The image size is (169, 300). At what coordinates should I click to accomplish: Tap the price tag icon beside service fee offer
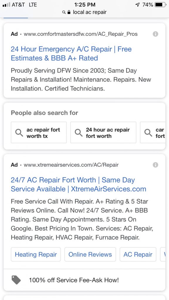click(16, 280)
